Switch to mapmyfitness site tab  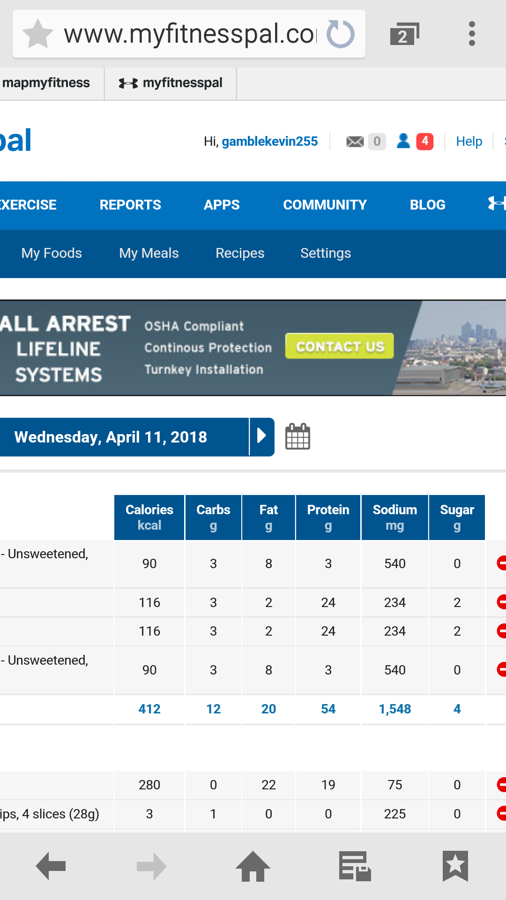pyautogui.click(x=46, y=83)
